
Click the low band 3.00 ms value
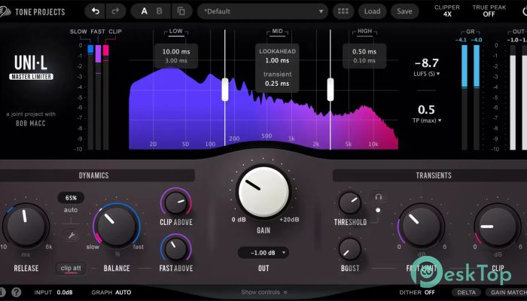pyautogui.click(x=176, y=61)
